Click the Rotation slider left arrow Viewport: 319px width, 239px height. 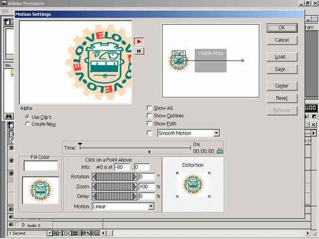[x=94, y=177]
